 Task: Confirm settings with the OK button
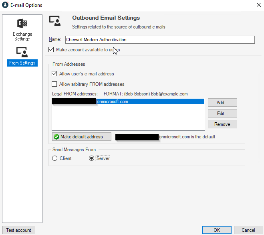(216, 230)
